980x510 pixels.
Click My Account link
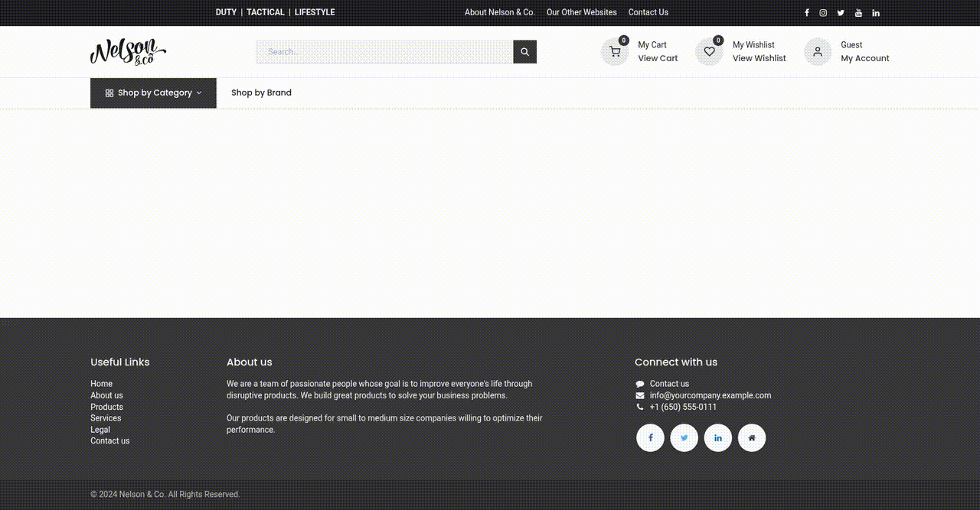(865, 58)
